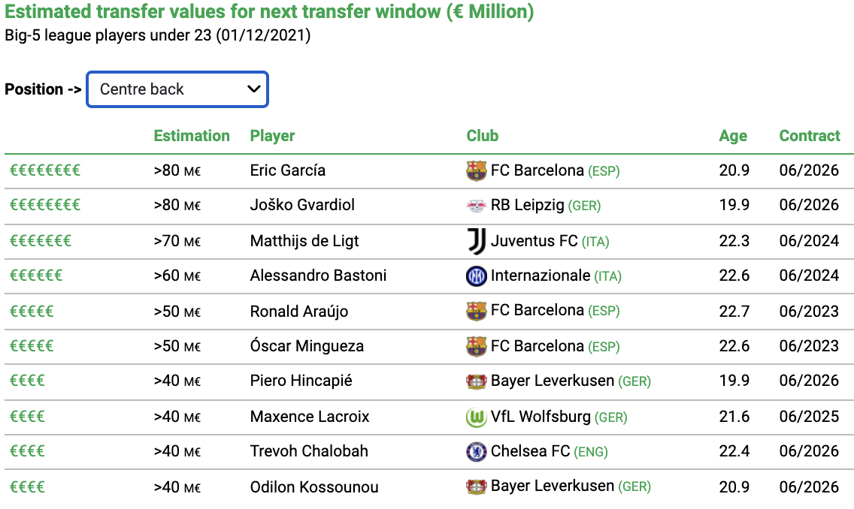
Task: Click the Barcelona crest beside Óscar Mingueza
Action: (477, 346)
